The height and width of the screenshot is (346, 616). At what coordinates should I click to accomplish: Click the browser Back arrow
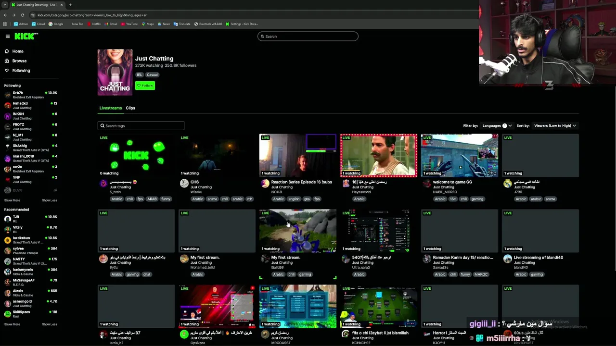[5, 15]
